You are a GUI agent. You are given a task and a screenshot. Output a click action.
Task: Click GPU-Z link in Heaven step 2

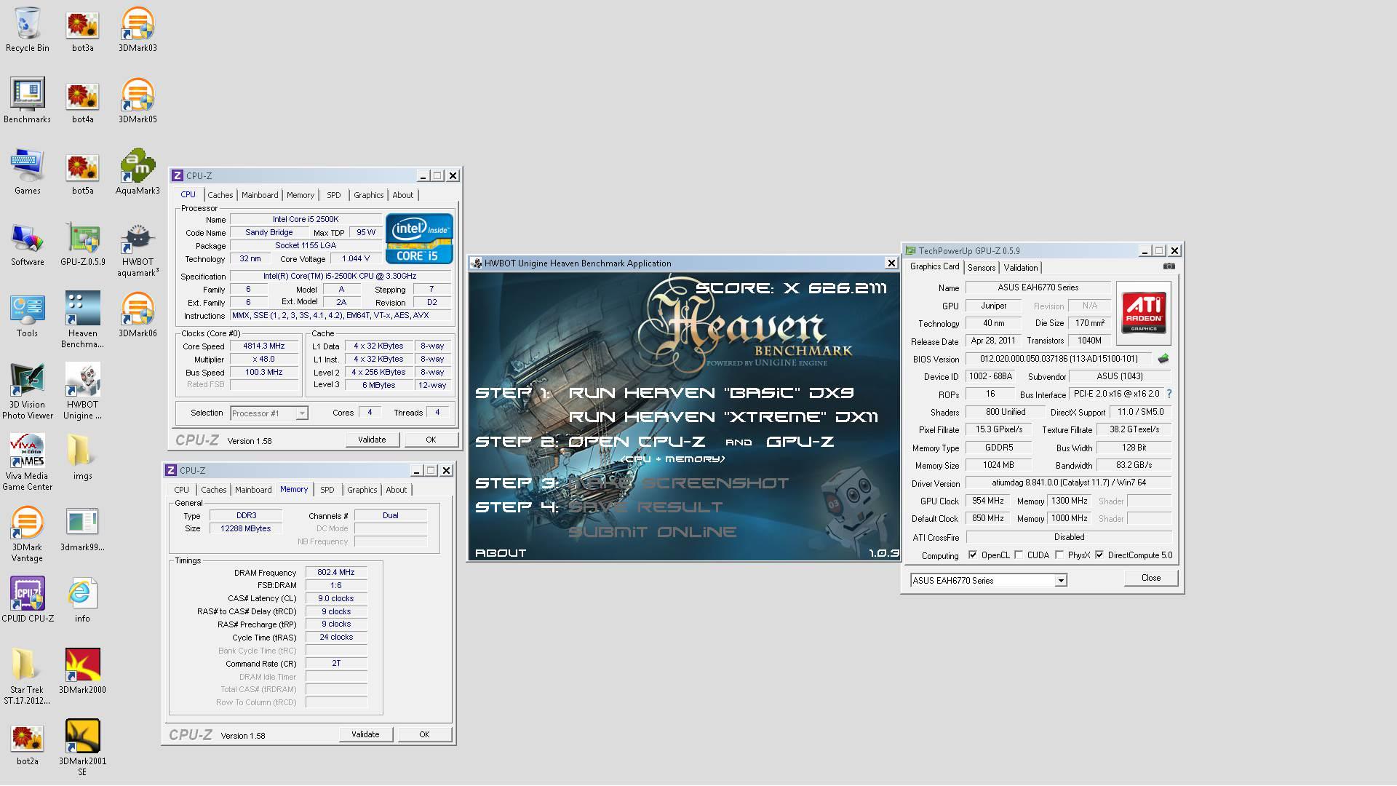(x=800, y=442)
